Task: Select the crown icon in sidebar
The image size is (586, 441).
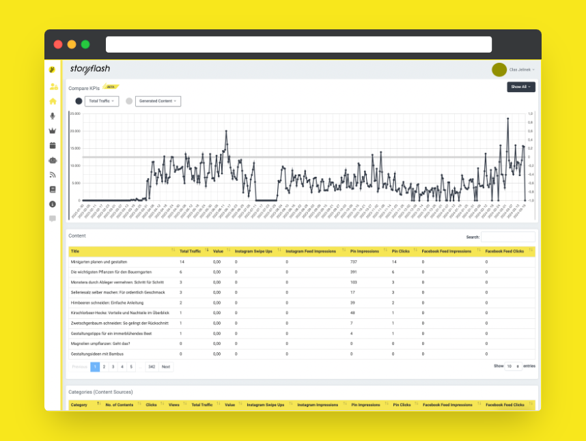Action: (53, 130)
